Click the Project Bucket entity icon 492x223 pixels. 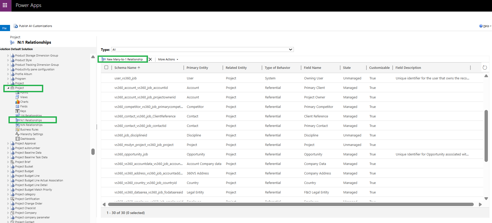click(12, 166)
